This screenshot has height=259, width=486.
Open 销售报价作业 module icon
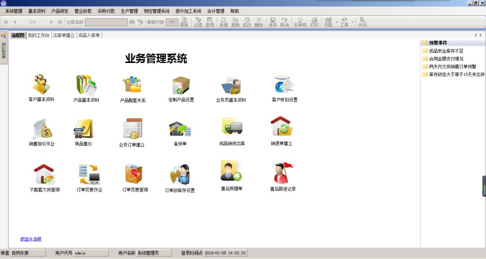point(42,128)
